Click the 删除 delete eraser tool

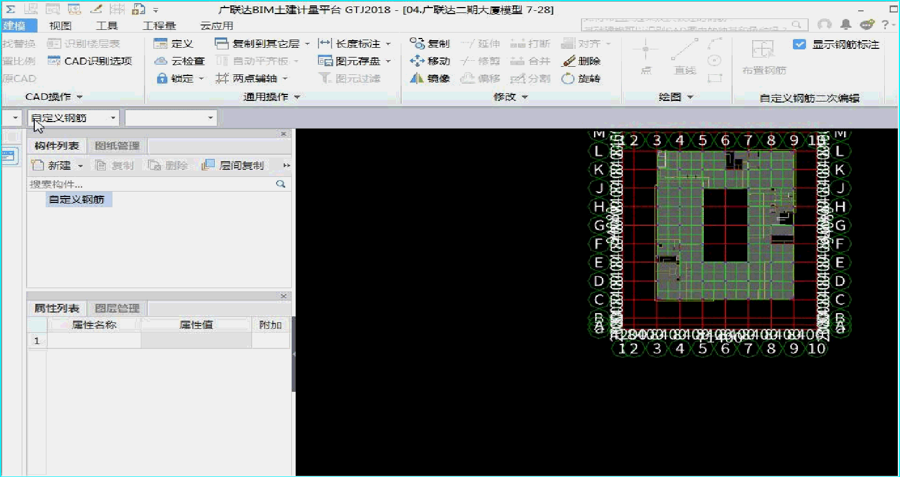pyautogui.click(x=582, y=61)
